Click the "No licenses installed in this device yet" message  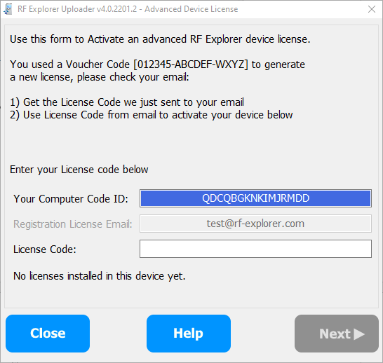tap(100, 276)
